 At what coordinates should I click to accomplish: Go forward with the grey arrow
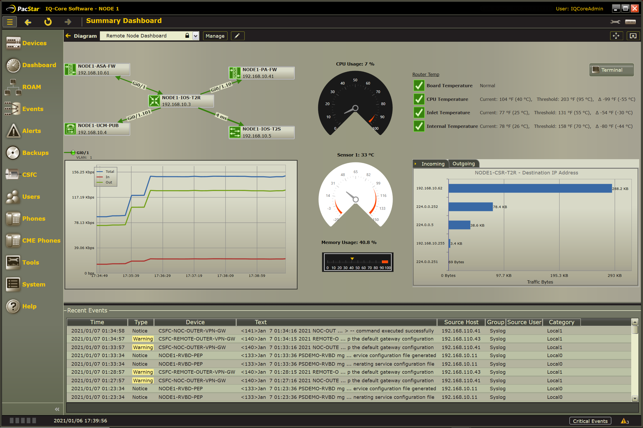(x=68, y=22)
